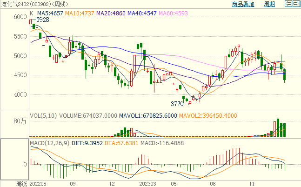Click the K chart type label

[x=32, y=14]
